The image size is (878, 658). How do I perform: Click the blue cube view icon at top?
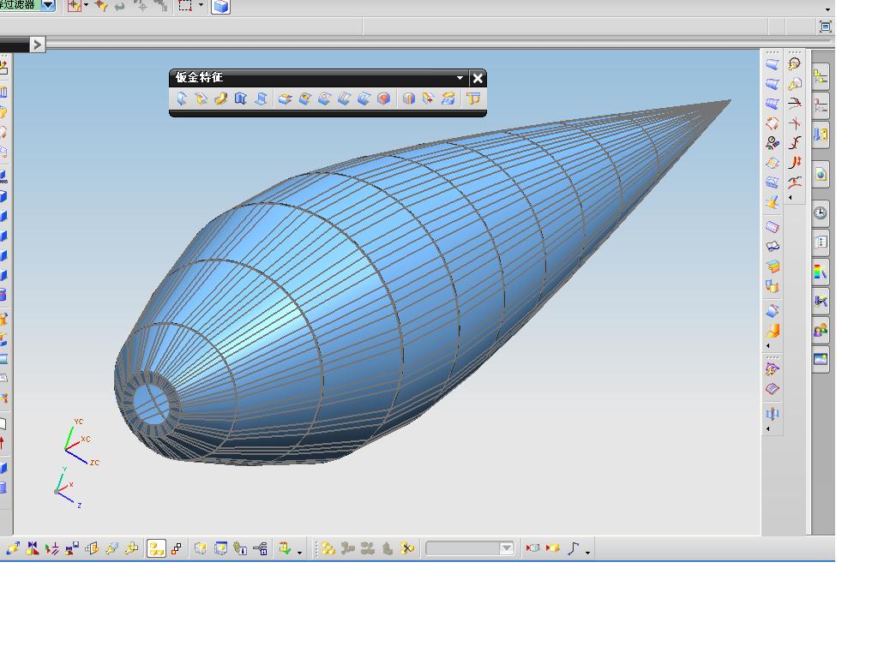coord(220,6)
